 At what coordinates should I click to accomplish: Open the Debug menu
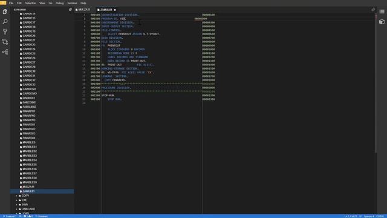[x=59, y=3]
